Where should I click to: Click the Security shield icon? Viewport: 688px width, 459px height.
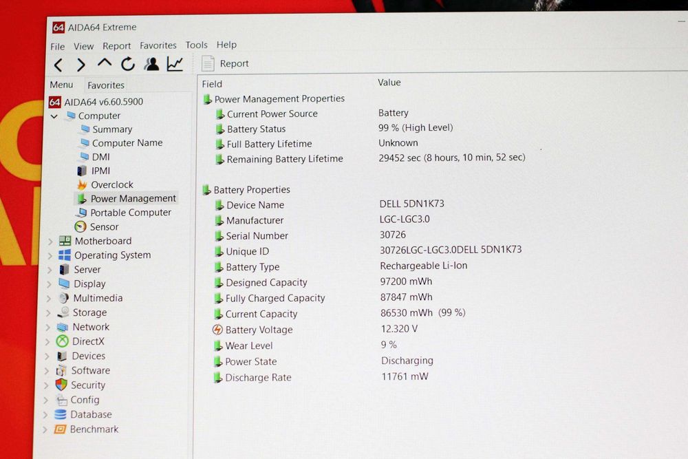coord(61,385)
